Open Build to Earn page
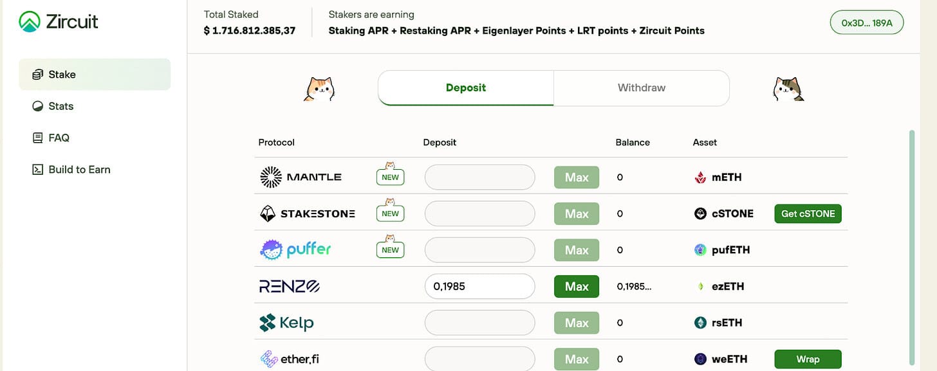937x371 pixels. (x=79, y=170)
